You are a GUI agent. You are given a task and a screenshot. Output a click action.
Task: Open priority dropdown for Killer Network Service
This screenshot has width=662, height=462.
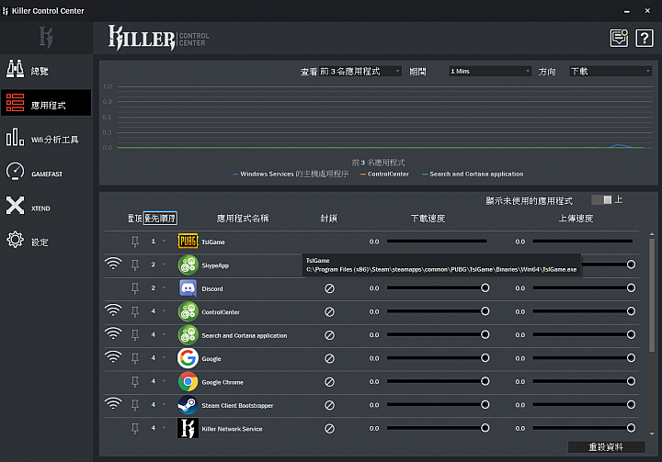coord(165,428)
